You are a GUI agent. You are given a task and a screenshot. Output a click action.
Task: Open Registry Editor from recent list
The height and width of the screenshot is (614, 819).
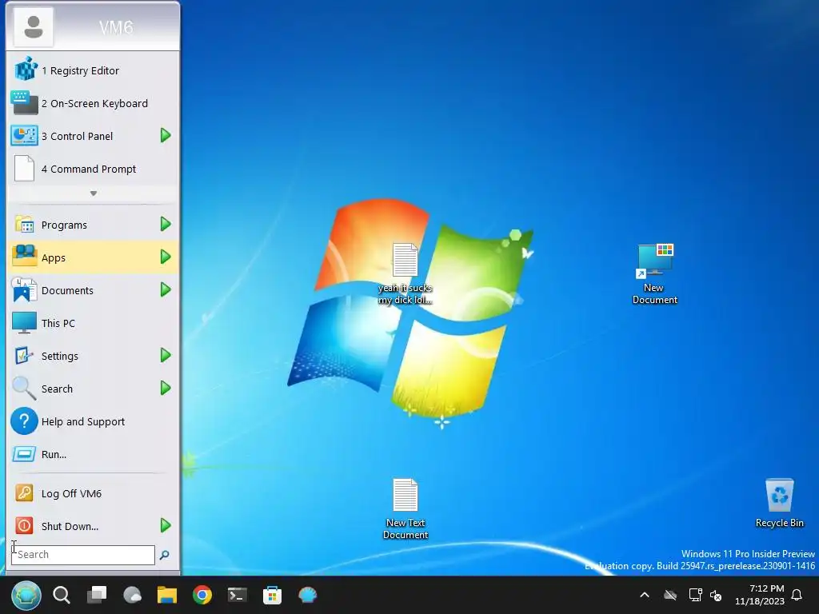coord(93,70)
